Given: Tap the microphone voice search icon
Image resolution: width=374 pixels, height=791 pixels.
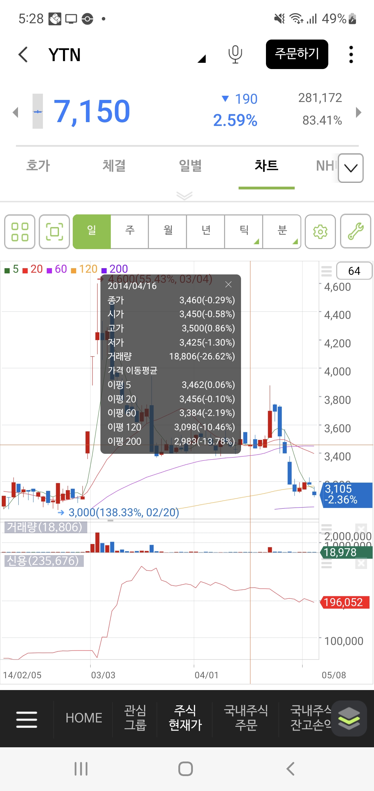Looking at the screenshot, I should (x=235, y=54).
